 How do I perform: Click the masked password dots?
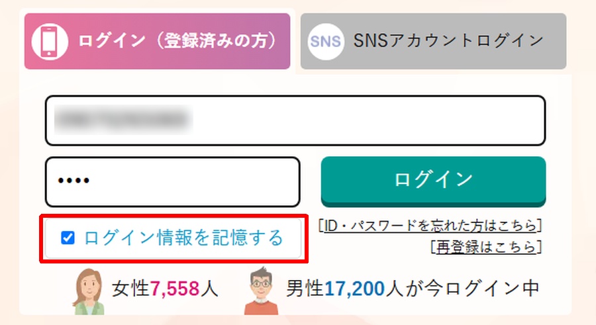(74, 181)
